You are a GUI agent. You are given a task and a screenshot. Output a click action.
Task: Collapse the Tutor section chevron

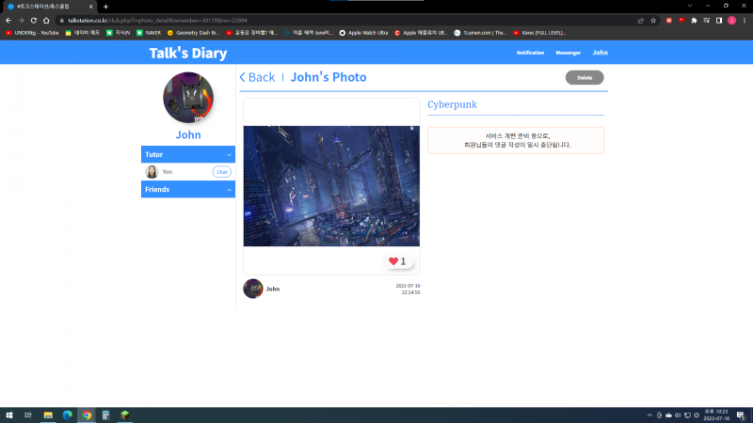[230, 154]
